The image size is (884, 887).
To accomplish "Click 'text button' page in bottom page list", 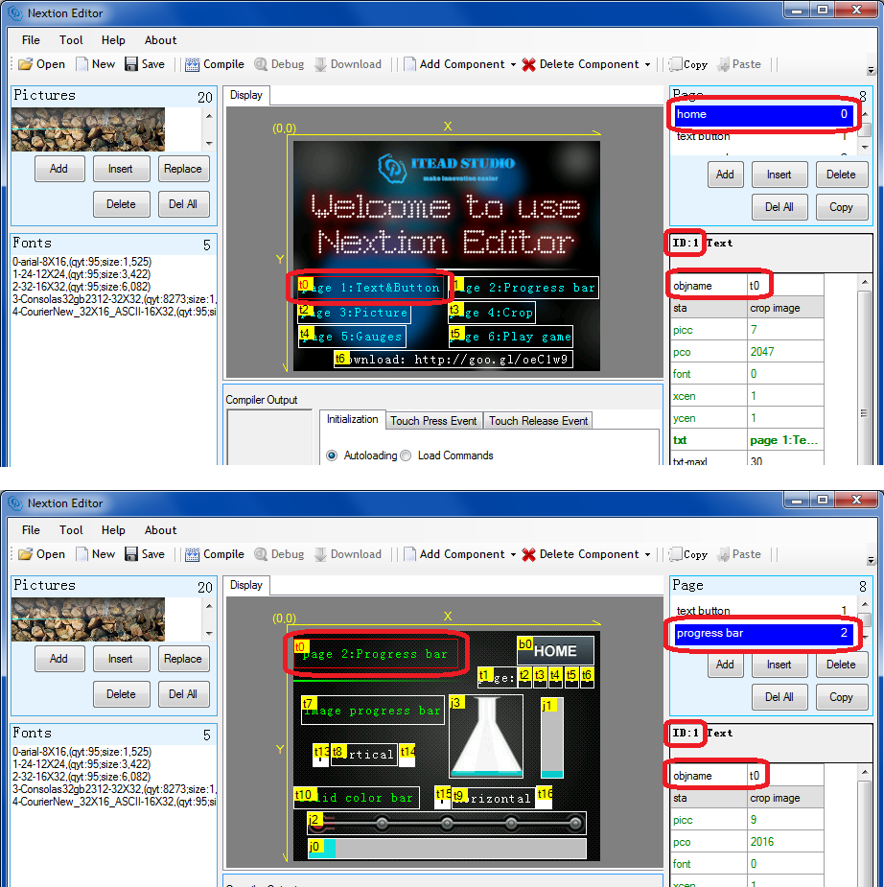I will tap(762, 611).
